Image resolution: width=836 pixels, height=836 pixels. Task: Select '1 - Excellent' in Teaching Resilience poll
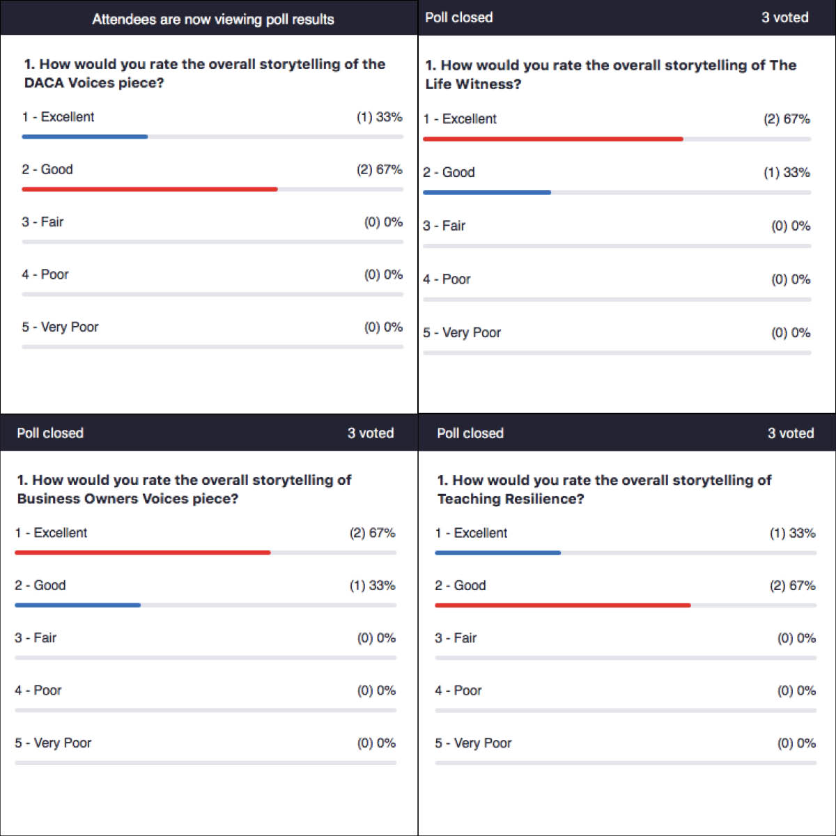point(471,533)
